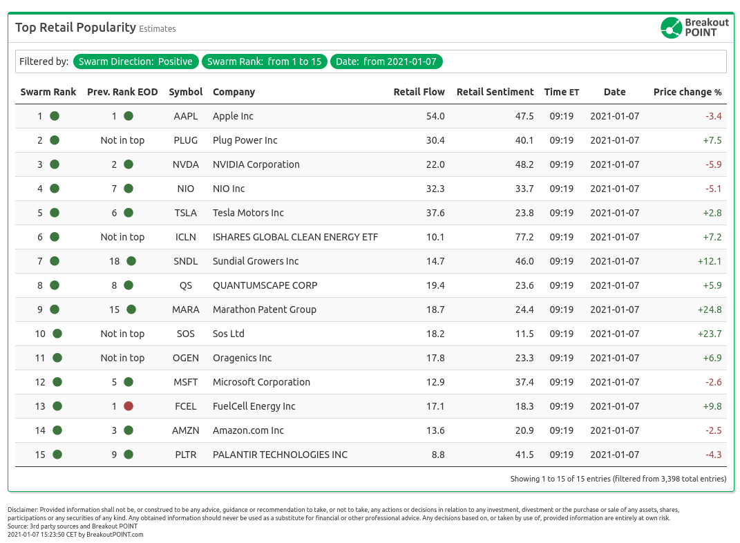Click the Symbol column header
Viewport: 740px width, 543px height.
[x=186, y=92]
